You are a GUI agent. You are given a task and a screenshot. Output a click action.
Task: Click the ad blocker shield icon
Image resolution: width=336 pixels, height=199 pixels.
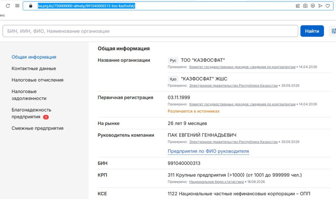tap(313, 6)
